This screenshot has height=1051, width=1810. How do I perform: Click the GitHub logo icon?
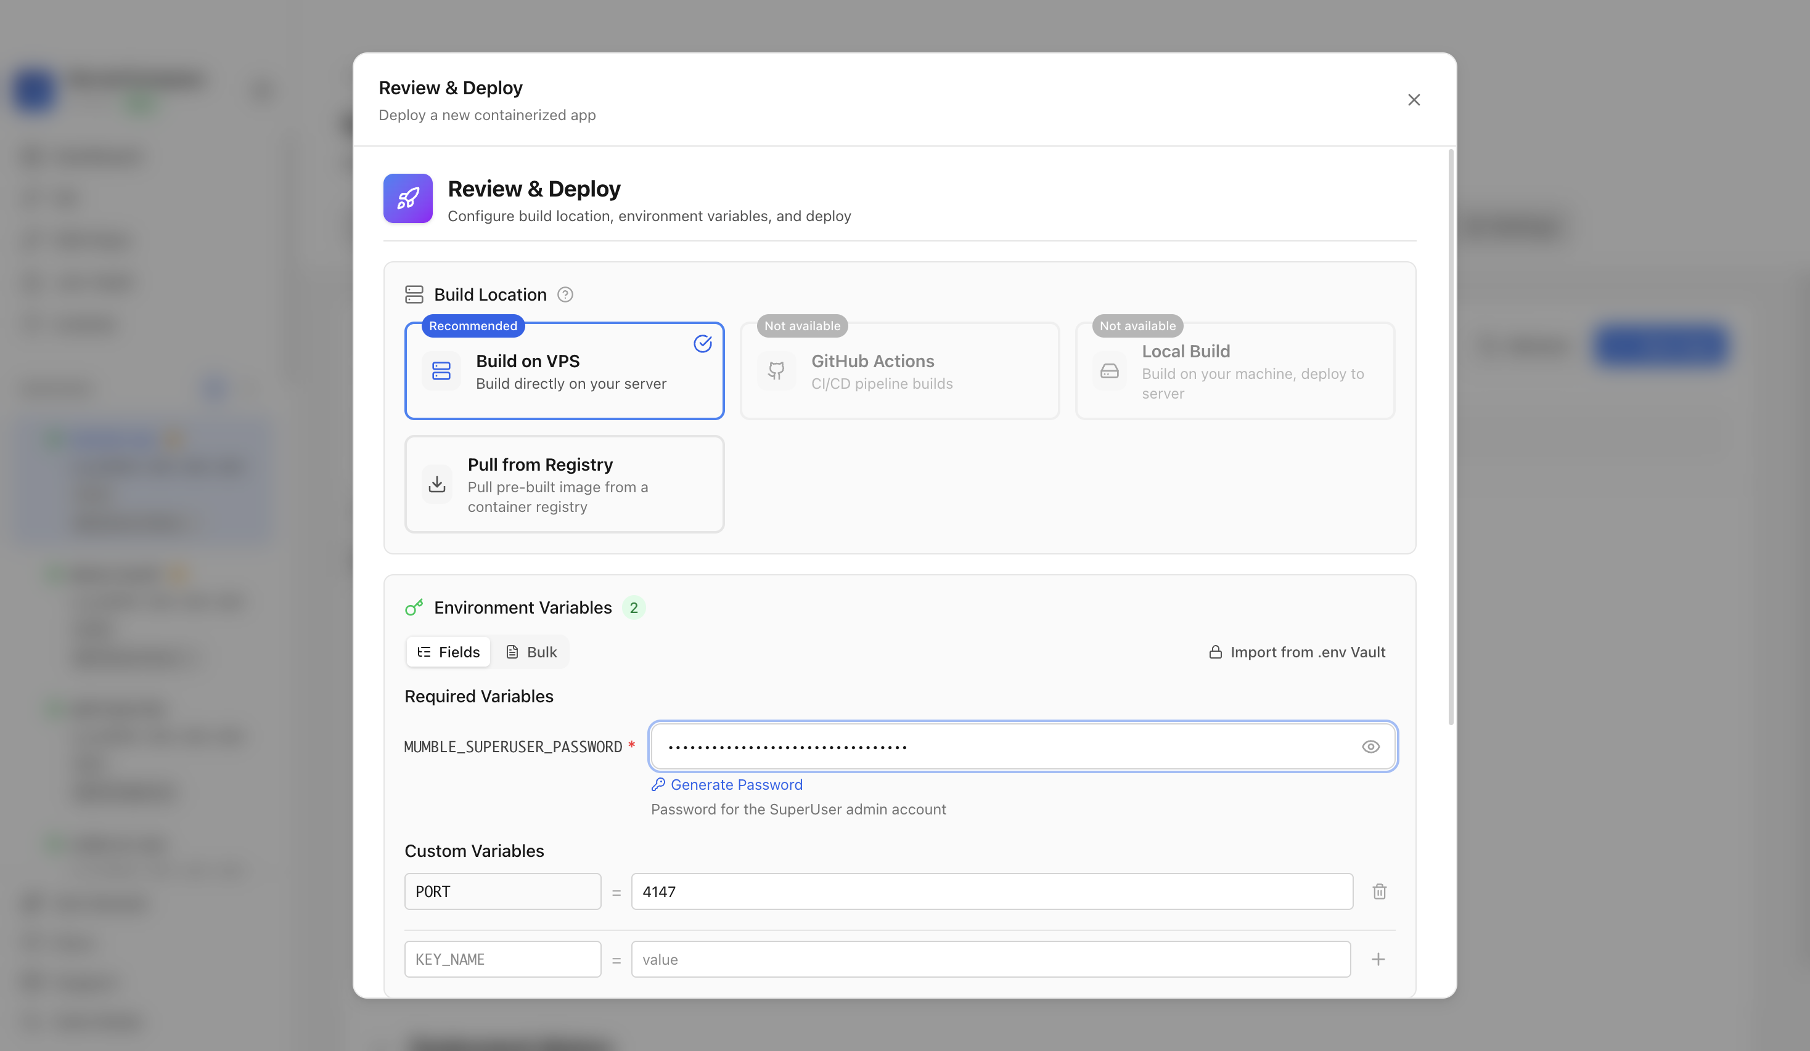pyautogui.click(x=776, y=370)
